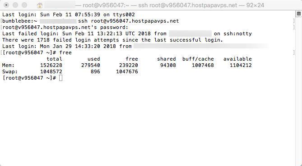Click the 'available' column header
The width and height of the screenshot is (302, 166).
(x=237, y=59)
